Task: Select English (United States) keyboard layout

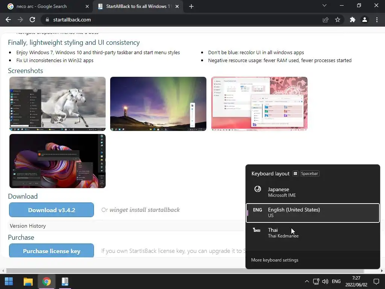Action: [x=312, y=213]
